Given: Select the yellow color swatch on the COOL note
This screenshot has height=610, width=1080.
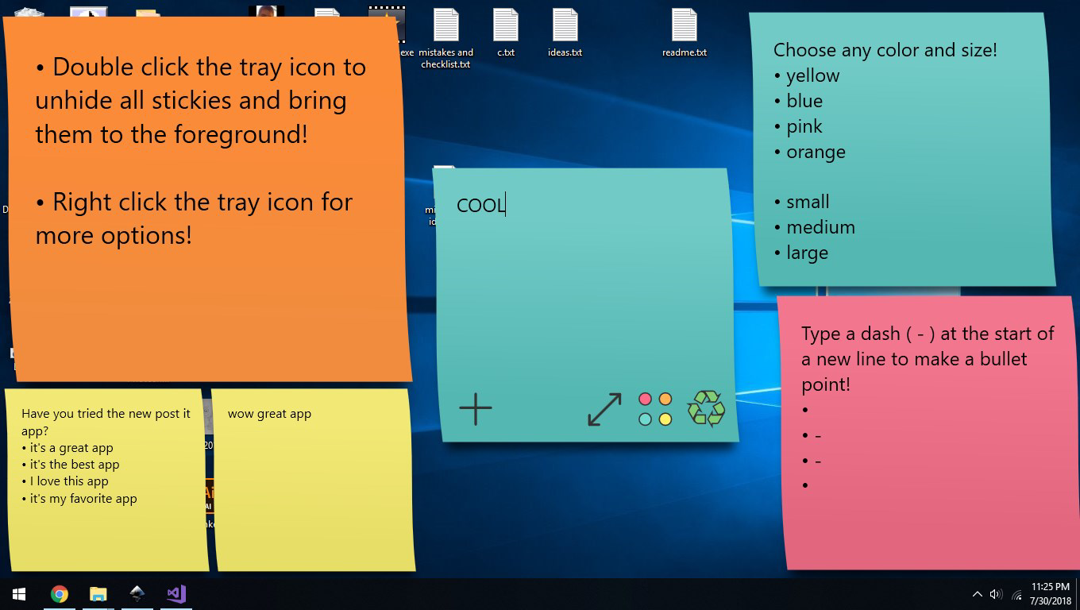Looking at the screenshot, I should click(x=664, y=418).
